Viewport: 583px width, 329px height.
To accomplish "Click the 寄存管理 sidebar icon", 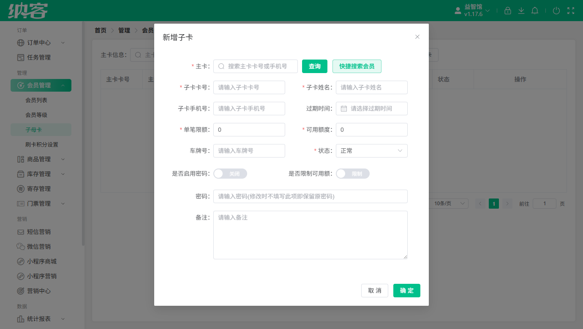I will coord(21,189).
